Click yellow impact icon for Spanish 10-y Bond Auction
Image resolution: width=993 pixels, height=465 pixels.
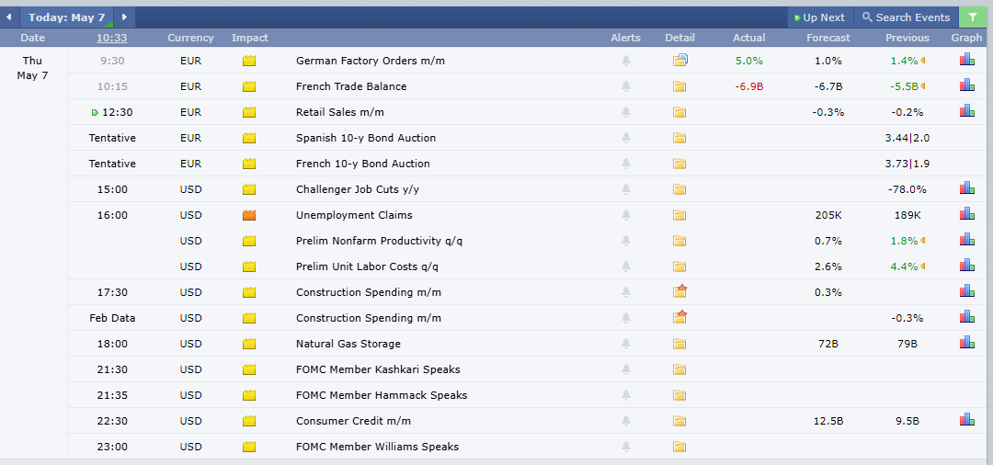point(249,138)
